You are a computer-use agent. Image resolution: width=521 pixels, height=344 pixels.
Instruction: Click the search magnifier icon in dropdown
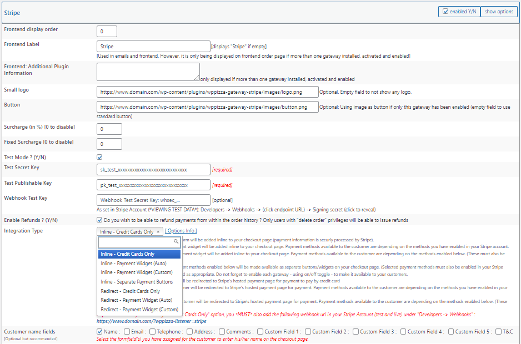pos(176,241)
